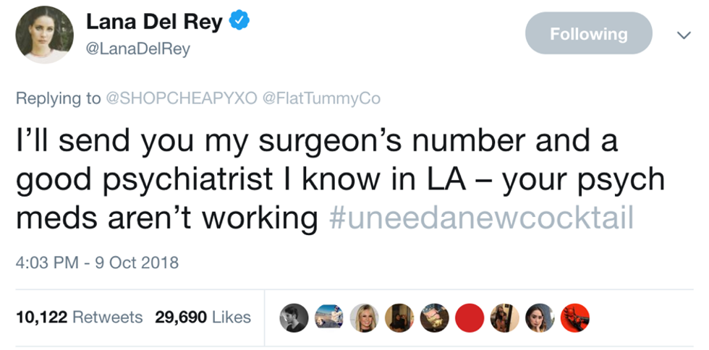Click the beach landscape liker avatar
Image resolution: width=709 pixels, height=350 pixels.
(329, 317)
